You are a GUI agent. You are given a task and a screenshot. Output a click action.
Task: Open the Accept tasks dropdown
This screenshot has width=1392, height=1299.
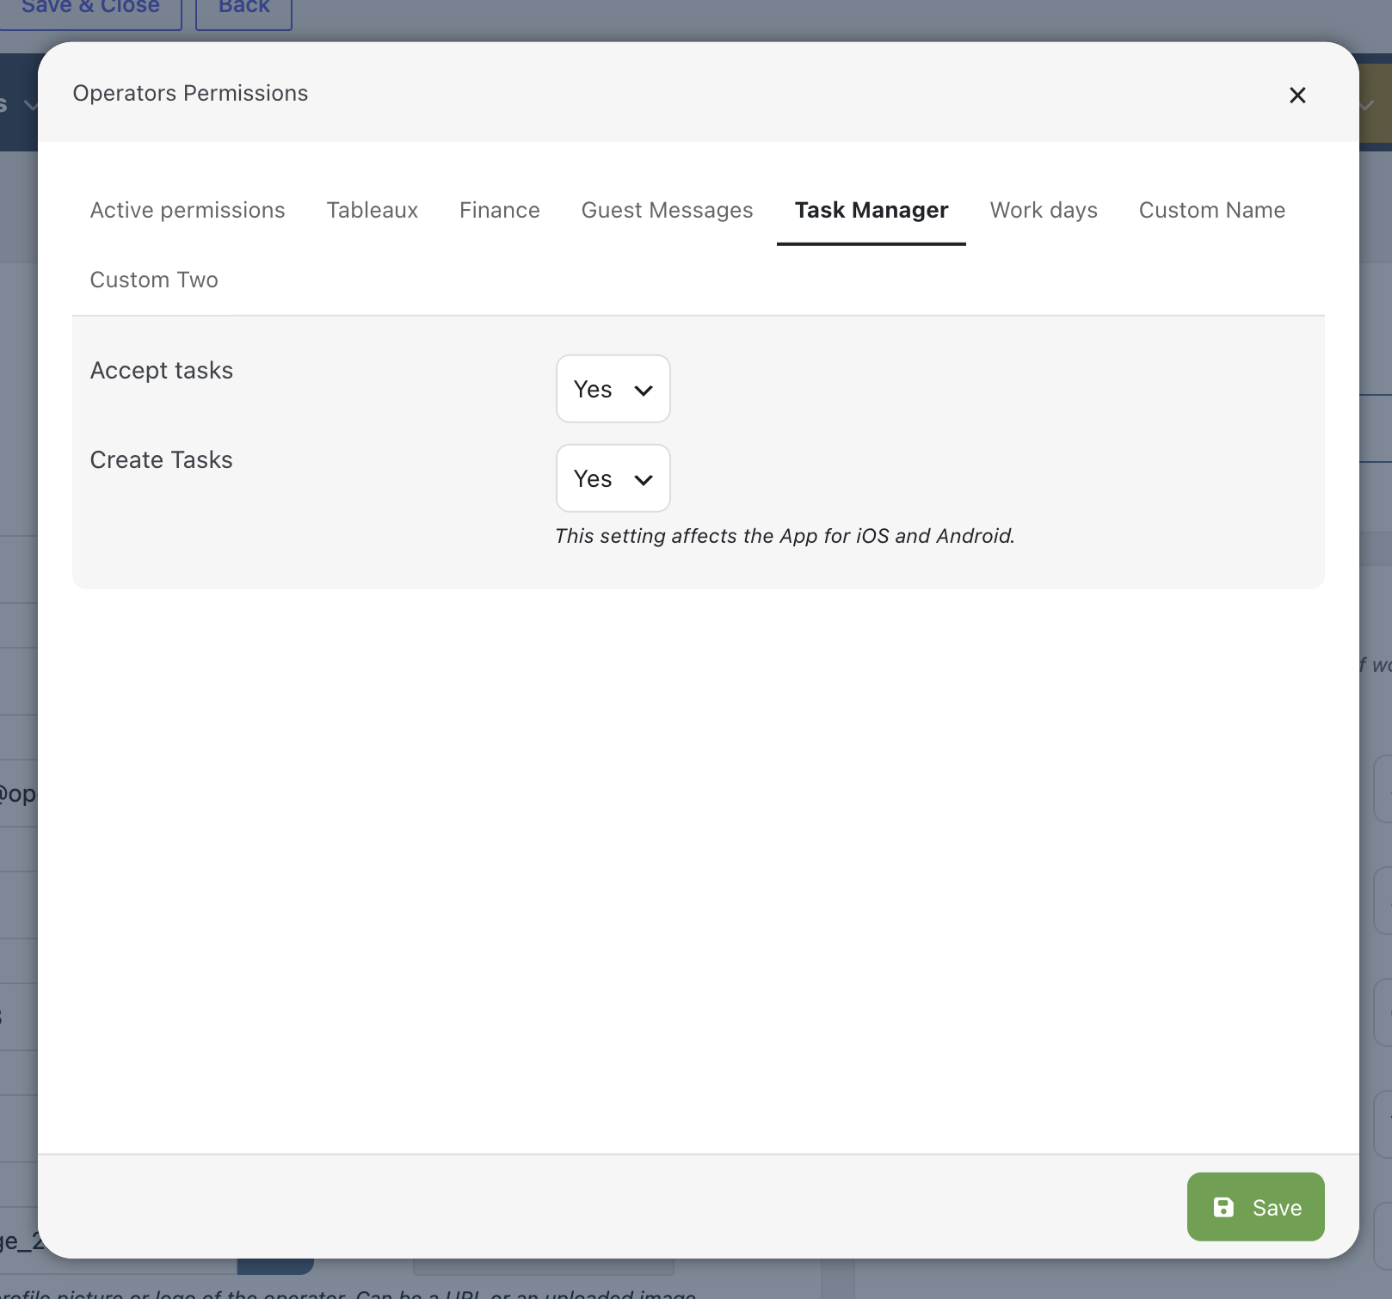613,389
